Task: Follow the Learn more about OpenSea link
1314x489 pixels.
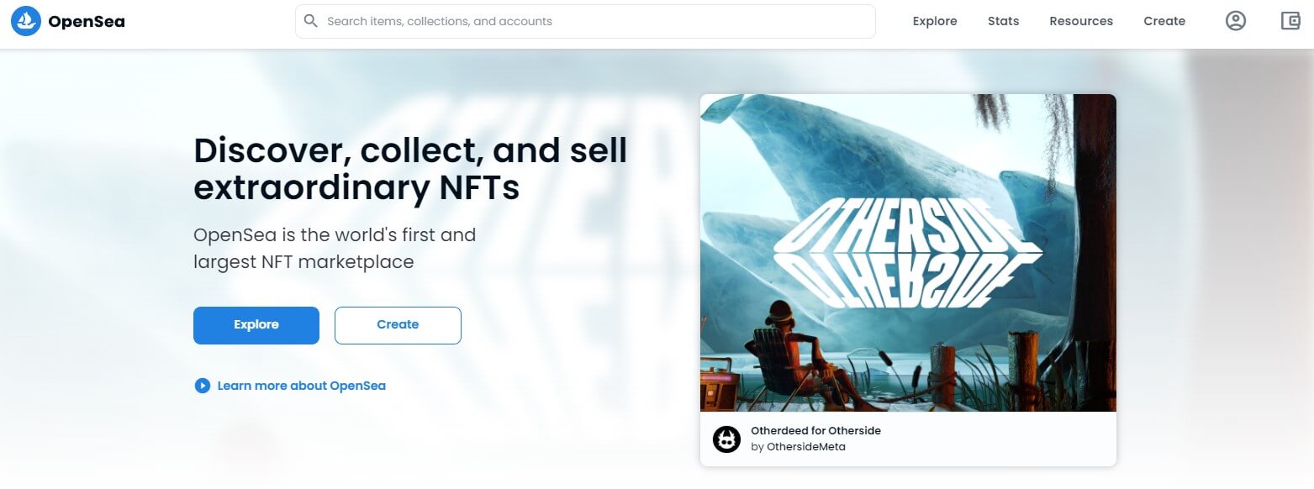Action: click(302, 386)
